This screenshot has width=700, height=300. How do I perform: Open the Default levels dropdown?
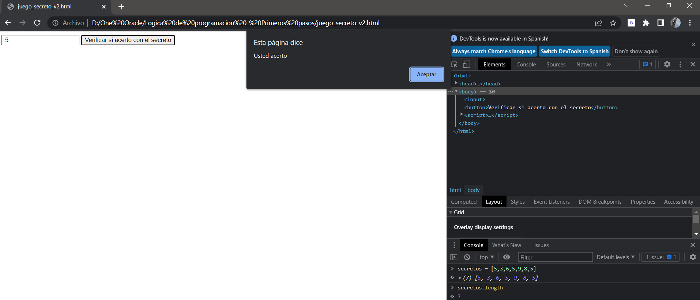(615, 257)
